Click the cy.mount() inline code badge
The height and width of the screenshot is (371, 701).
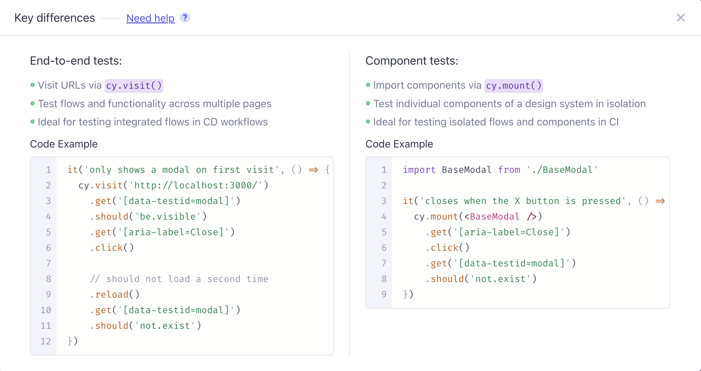tap(513, 86)
